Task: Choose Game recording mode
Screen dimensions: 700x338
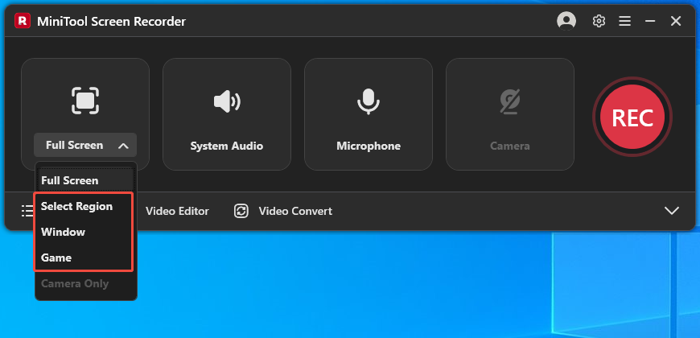Action: point(56,258)
